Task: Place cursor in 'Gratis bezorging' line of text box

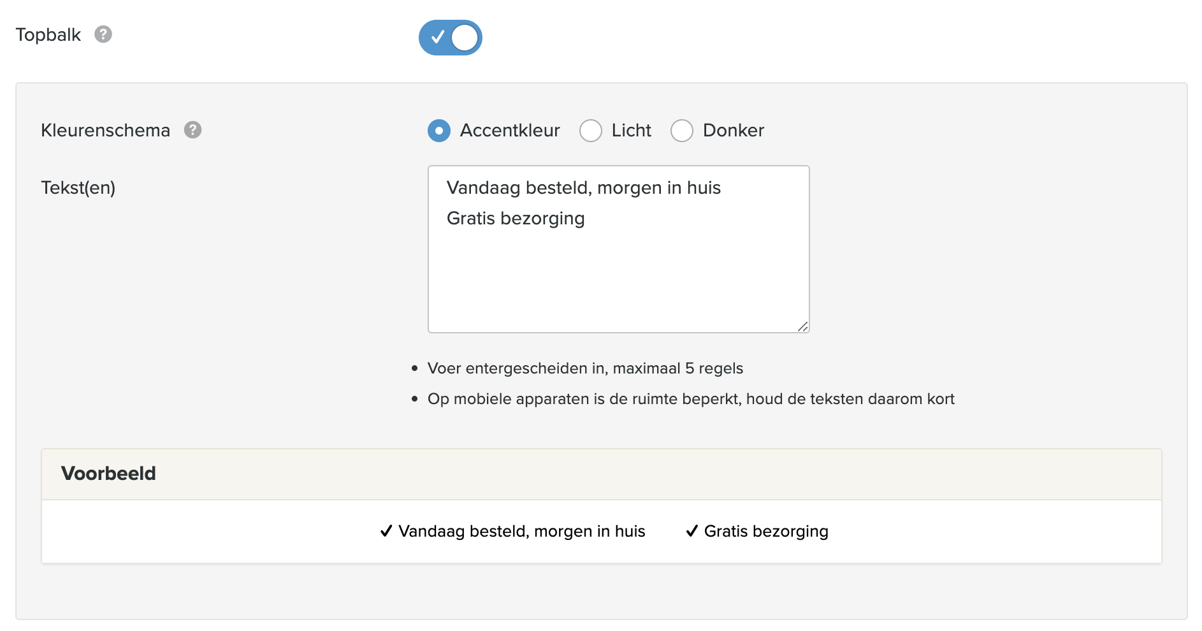Action: 516,219
